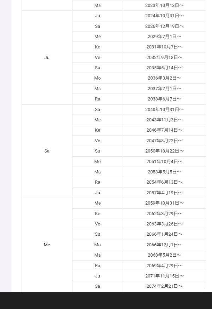Click the 2029年7月1日～ entry
The height and width of the screenshot is (309, 212).
pyautogui.click(x=164, y=36)
